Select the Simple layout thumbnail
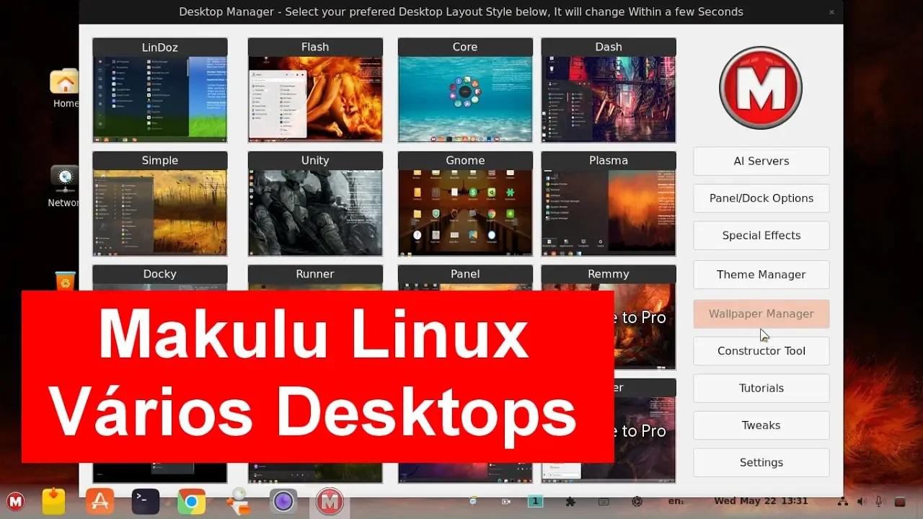 [159, 203]
